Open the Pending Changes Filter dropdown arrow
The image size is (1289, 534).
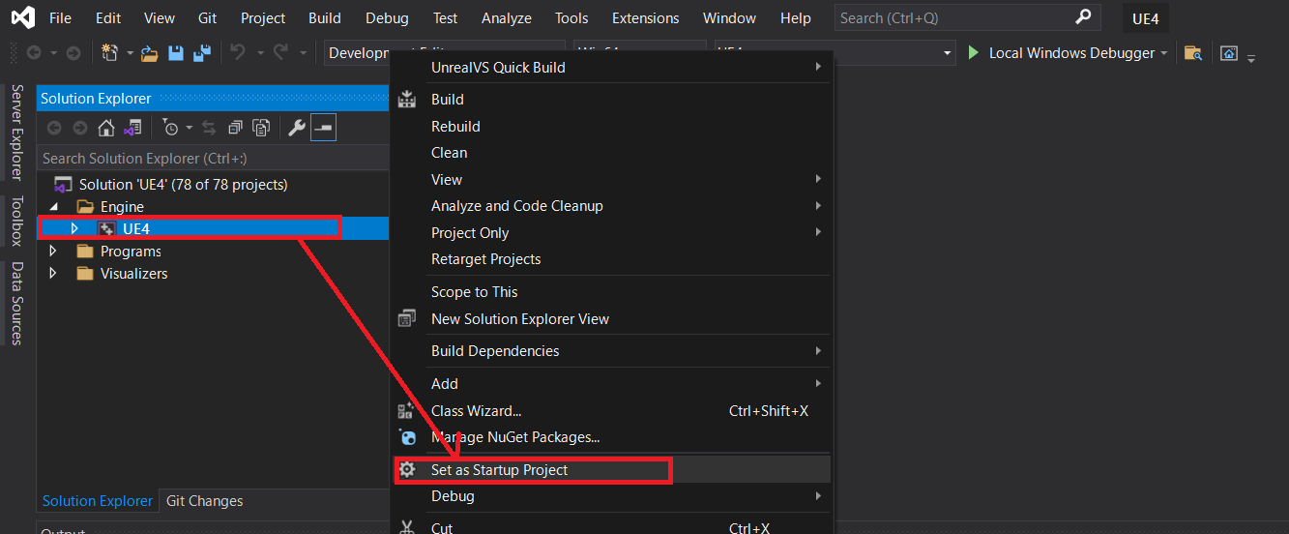pos(190,128)
